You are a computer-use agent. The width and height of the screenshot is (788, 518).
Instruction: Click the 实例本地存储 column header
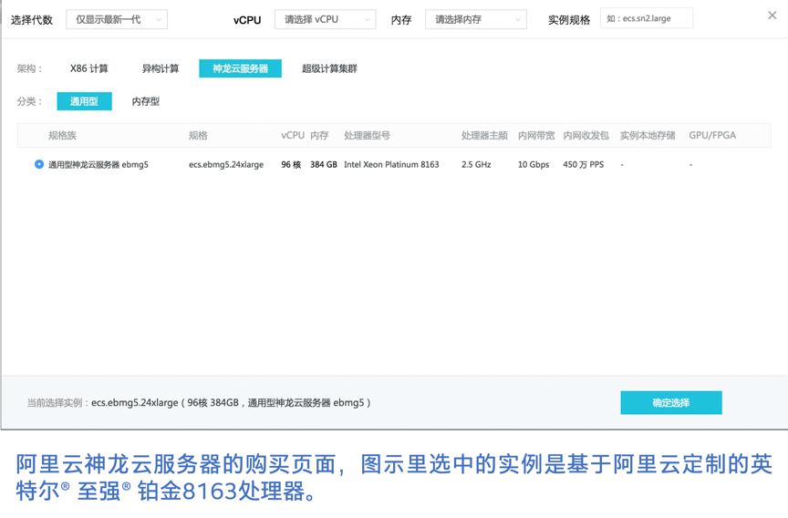pyautogui.click(x=648, y=135)
